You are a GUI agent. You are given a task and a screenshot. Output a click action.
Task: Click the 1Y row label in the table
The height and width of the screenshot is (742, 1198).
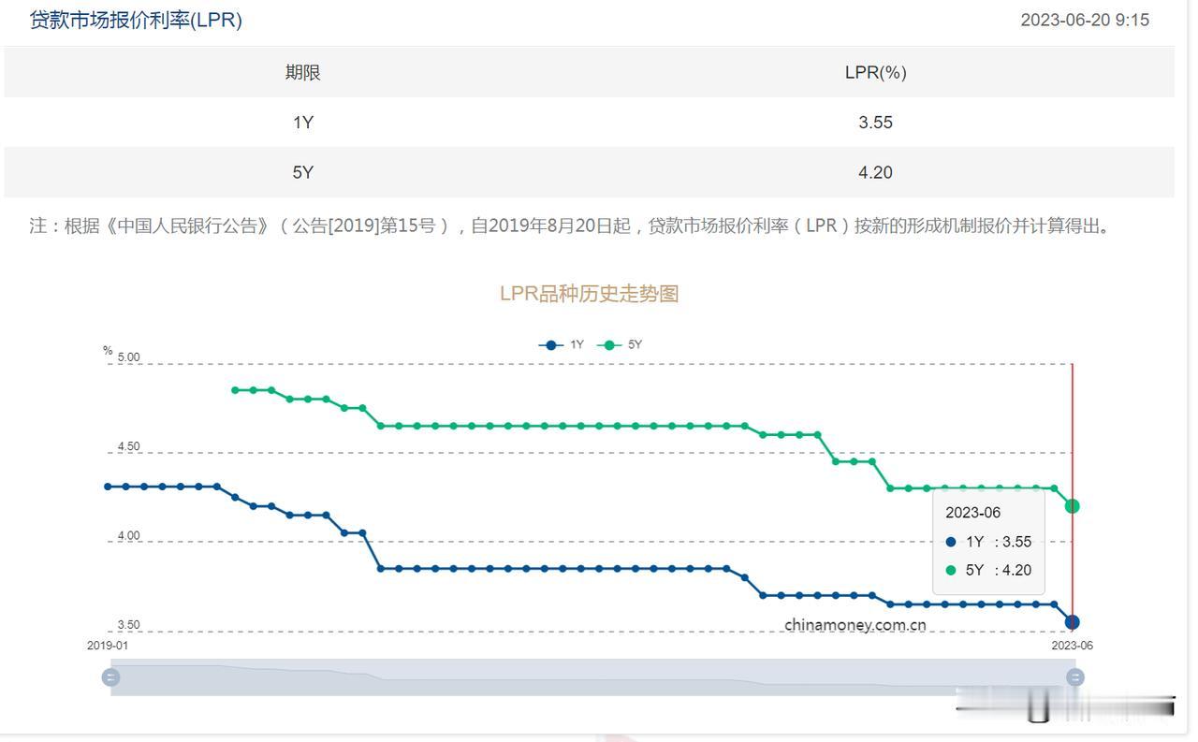click(302, 123)
